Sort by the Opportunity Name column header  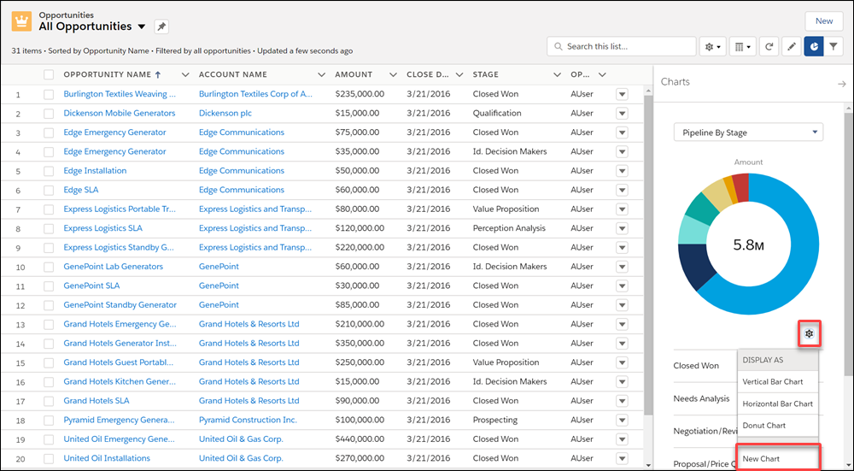pos(108,74)
